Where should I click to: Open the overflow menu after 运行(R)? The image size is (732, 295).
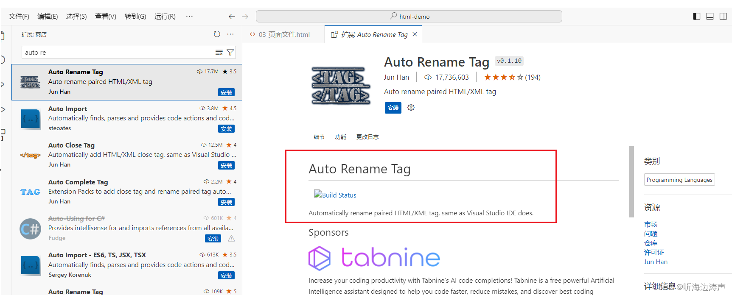(x=189, y=17)
